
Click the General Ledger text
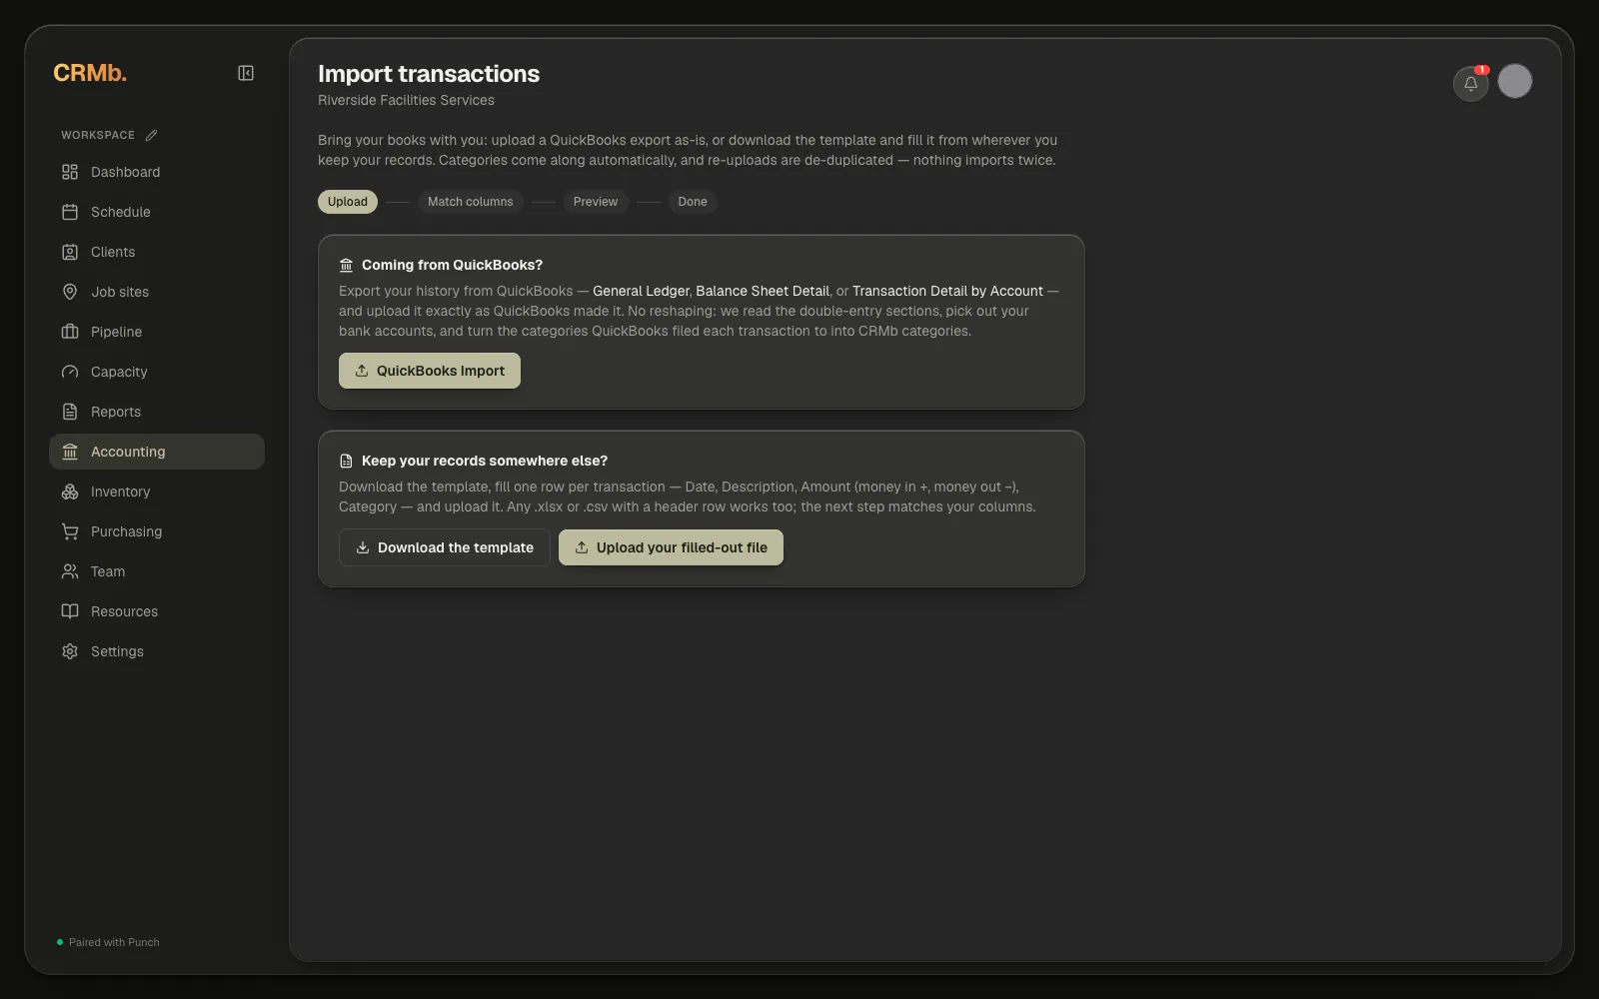tap(641, 291)
